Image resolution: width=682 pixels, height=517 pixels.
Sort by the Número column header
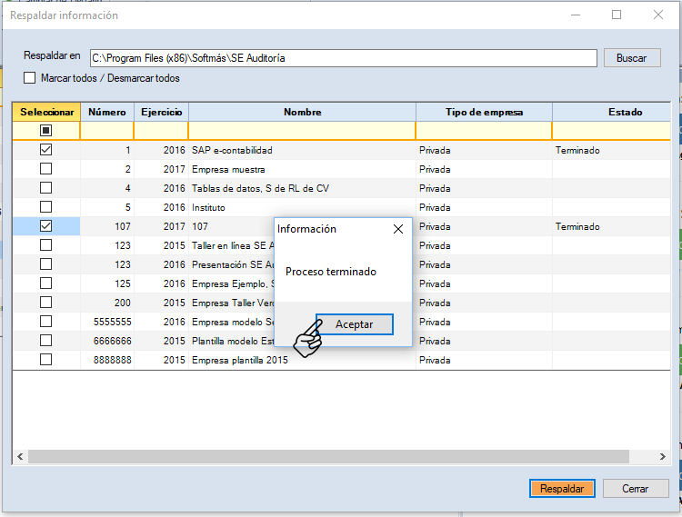(106, 112)
